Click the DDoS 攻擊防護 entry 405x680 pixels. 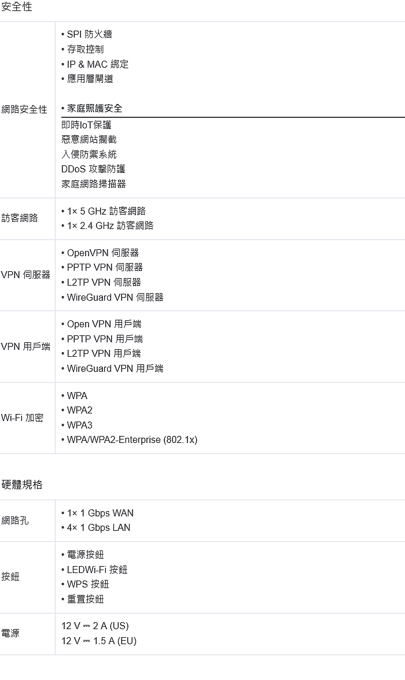click(x=93, y=169)
